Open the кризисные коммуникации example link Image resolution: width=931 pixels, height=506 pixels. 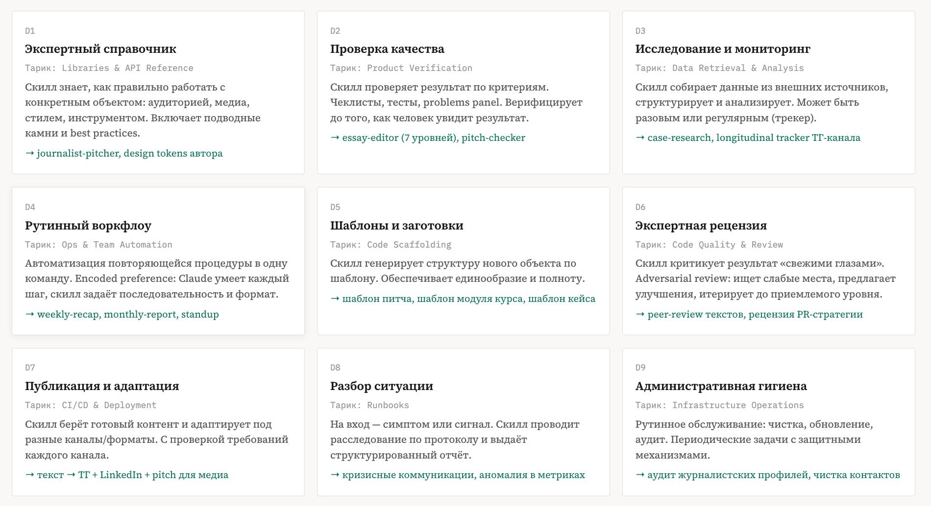coord(458,475)
